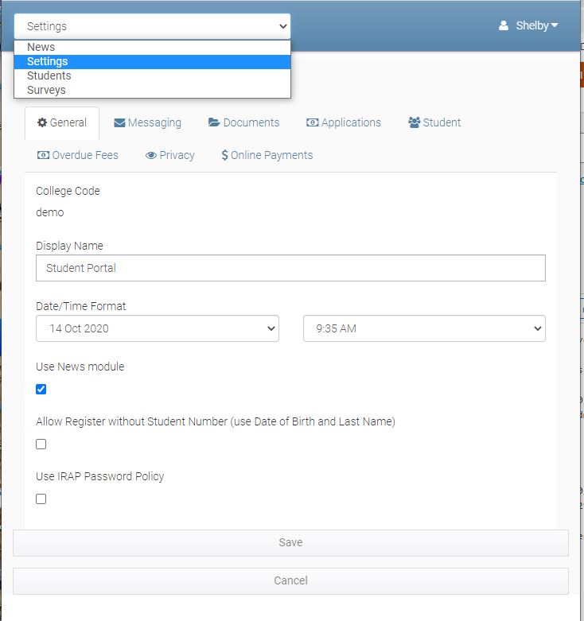
Task: Click into the Display Name text field
Action: 290,268
